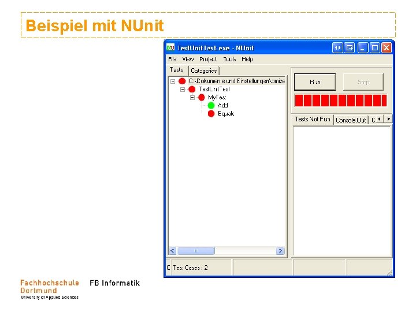Image resolution: width=416 pixels, height=312 pixels.
Task: Open the Tools menu
Action: pyautogui.click(x=229, y=59)
